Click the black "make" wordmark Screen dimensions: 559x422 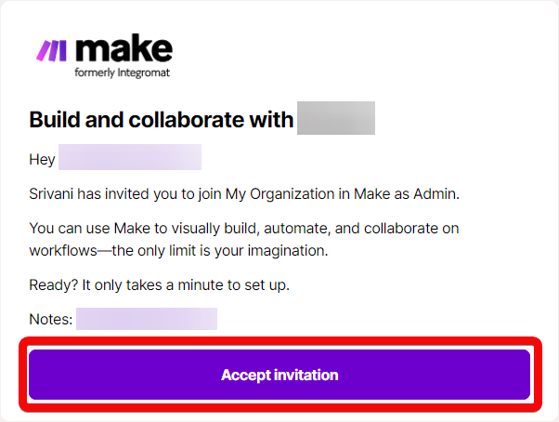pos(123,48)
